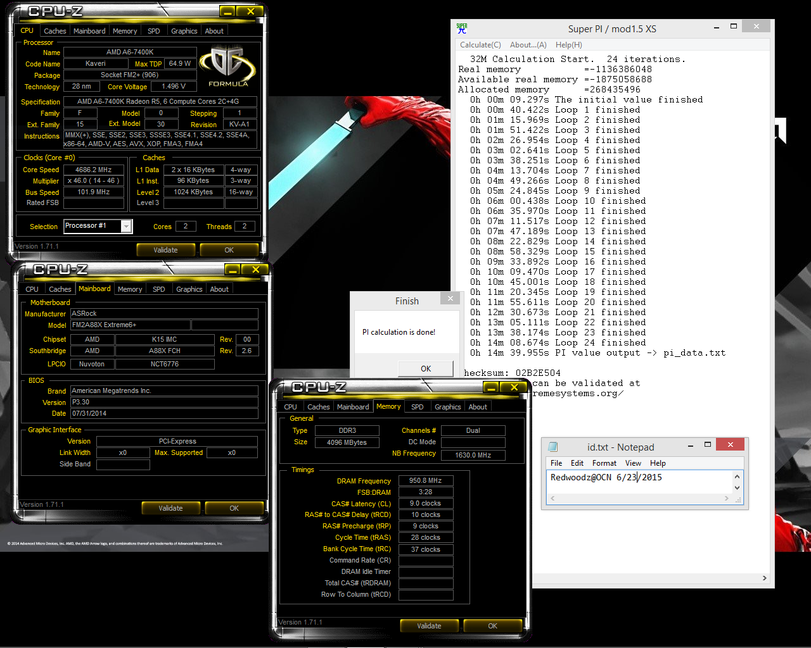This screenshot has width=811, height=648.
Task: Close the Super PI window
Action: (756, 27)
